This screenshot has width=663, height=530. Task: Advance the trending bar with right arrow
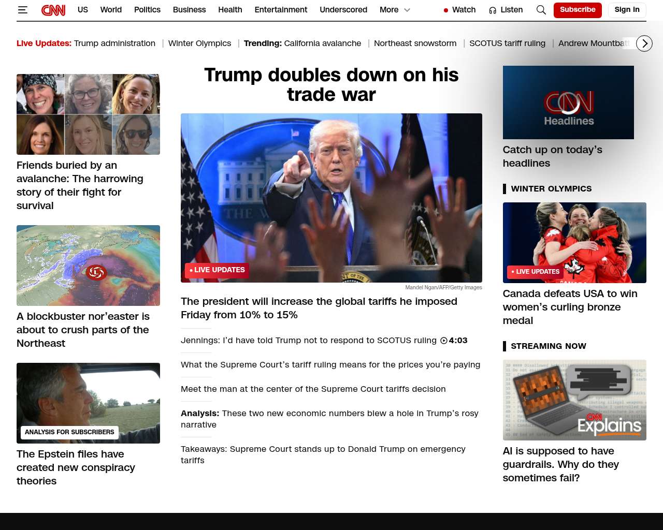coord(644,43)
